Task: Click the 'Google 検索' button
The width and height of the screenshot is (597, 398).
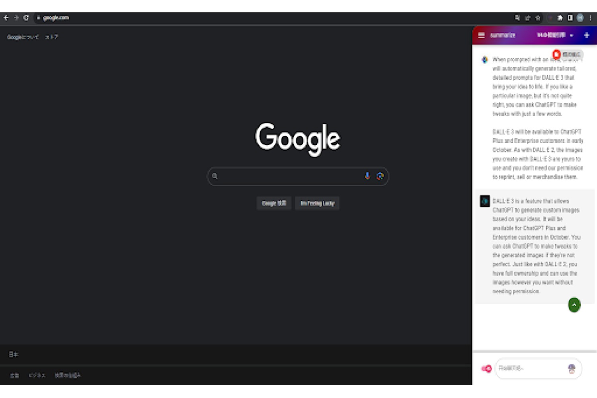Action: tap(274, 203)
